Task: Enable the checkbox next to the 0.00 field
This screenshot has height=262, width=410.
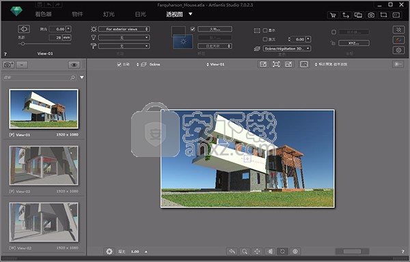Action: [265, 39]
